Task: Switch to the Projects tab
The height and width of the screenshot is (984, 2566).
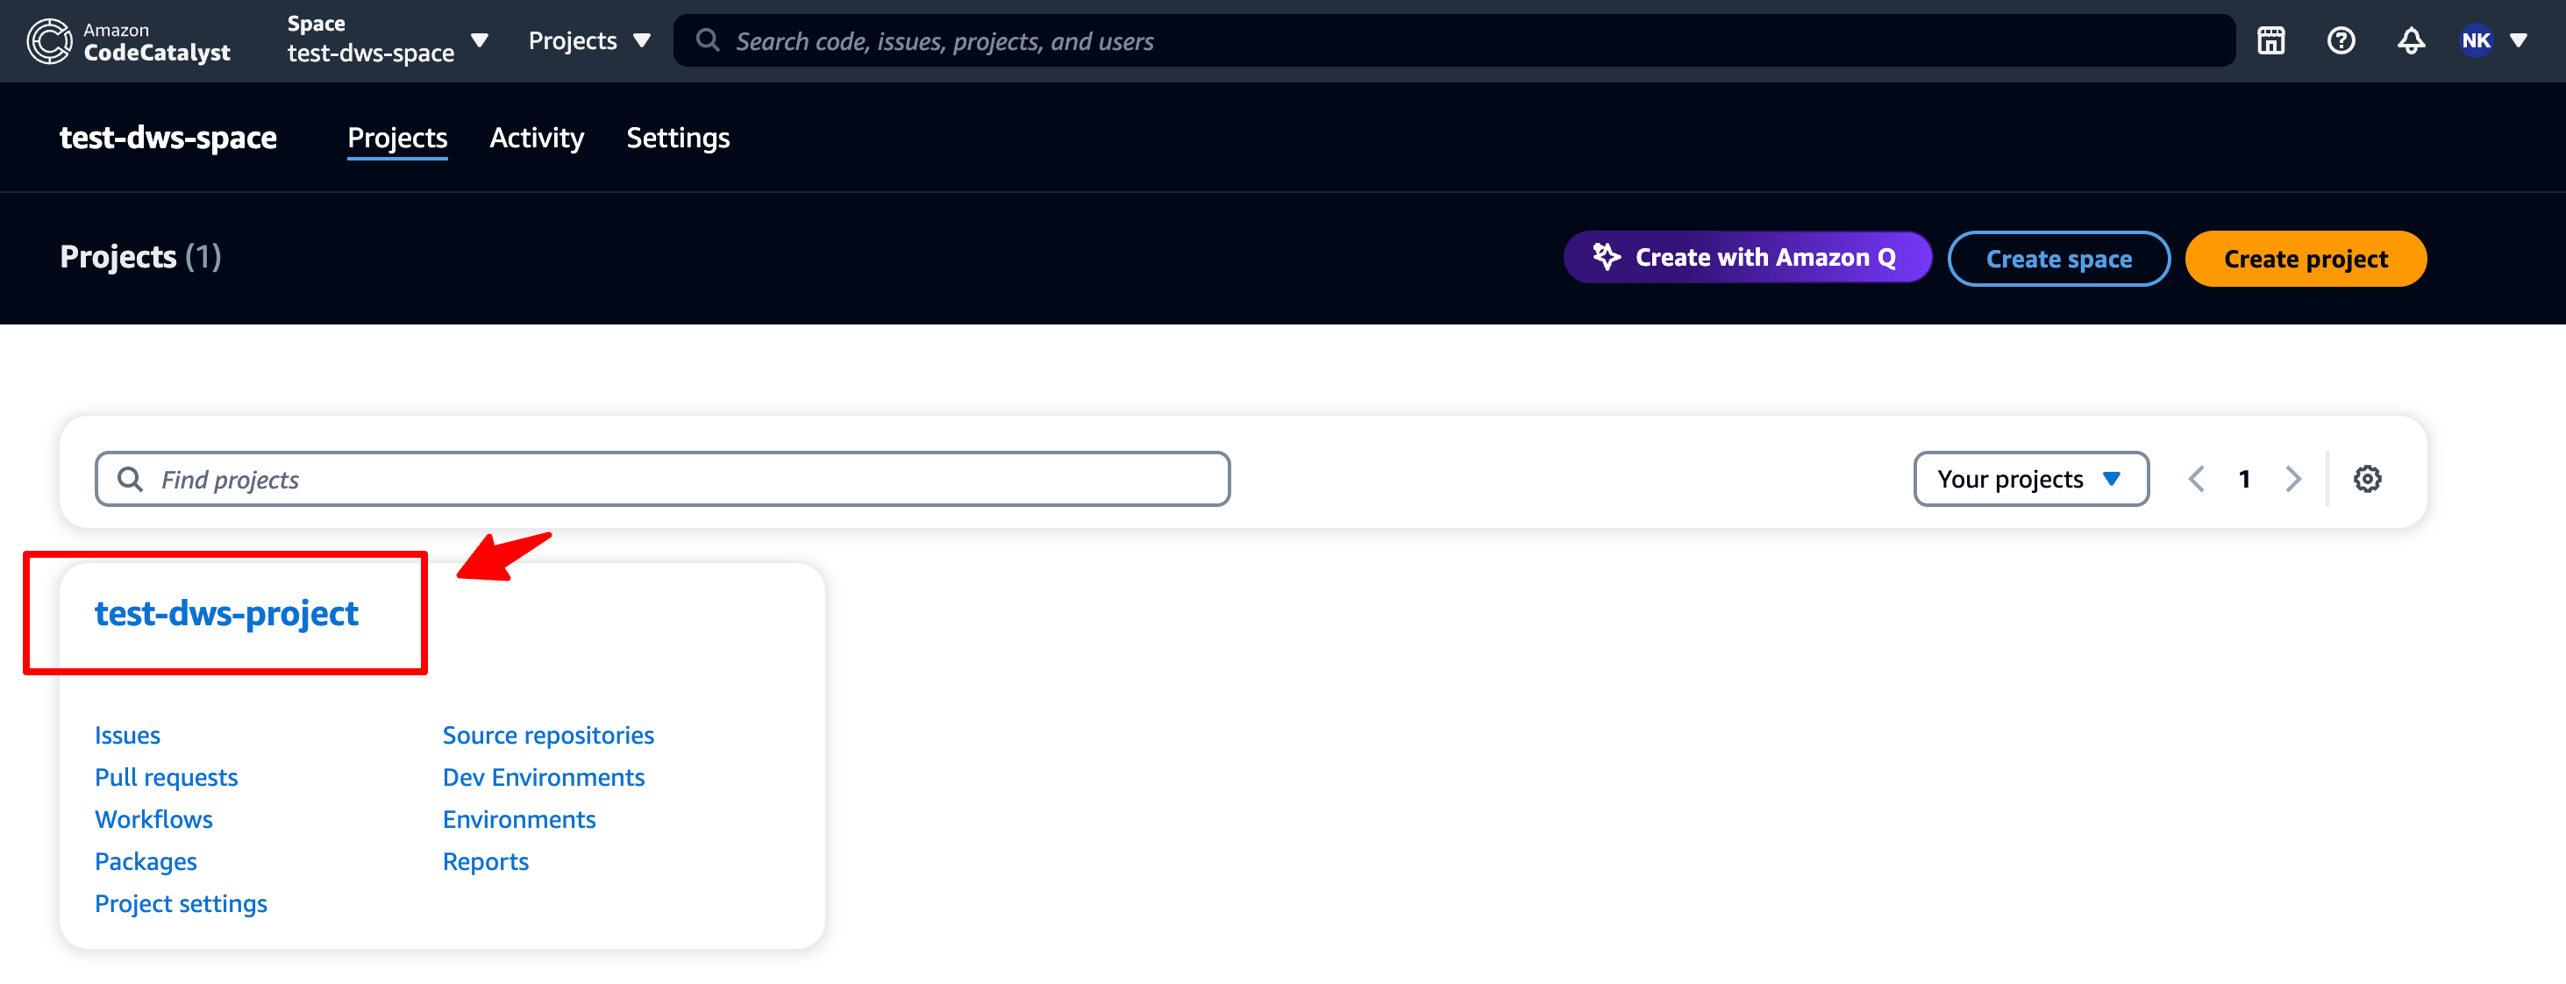Action: [397, 138]
